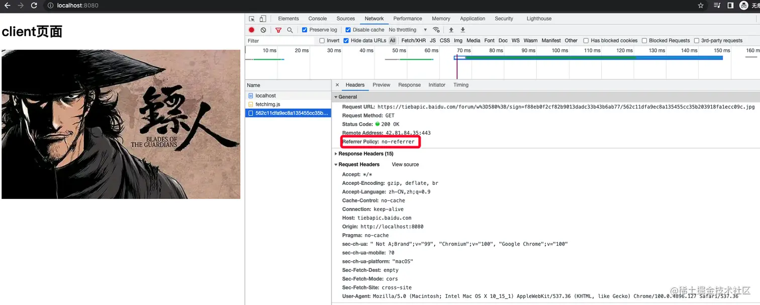The height and width of the screenshot is (305, 760).
Task: Select the 562c11dfa9ec8a135455cc35b request row
Action: pos(289,113)
